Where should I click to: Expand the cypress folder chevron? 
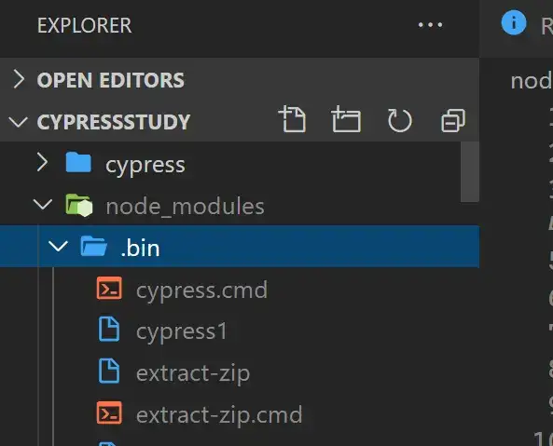pyautogui.click(x=42, y=162)
